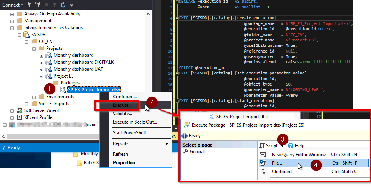371x188 pixels.
Task: Expand the VoLTE_Imports folder
Action: (27, 104)
